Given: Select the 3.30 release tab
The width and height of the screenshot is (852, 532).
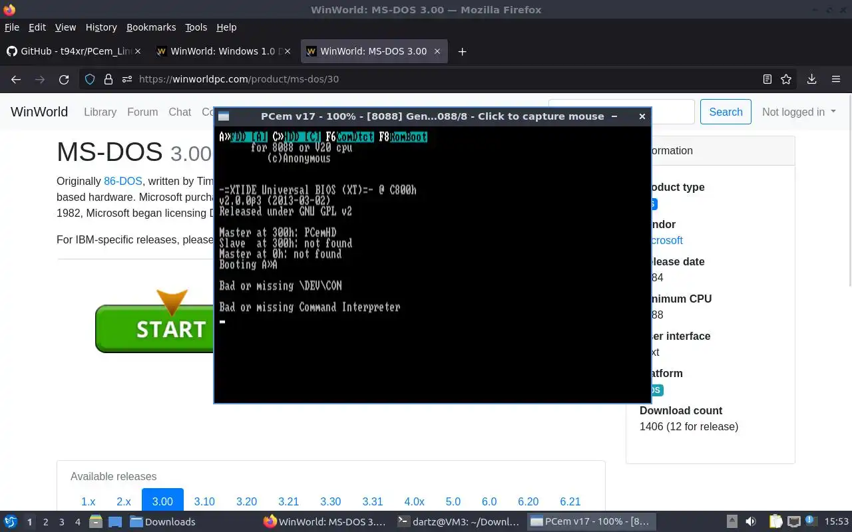Looking at the screenshot, I should tap(330, 501).
